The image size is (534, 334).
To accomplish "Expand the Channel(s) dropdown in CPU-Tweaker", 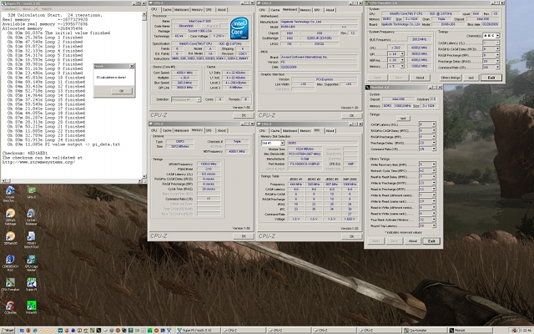I will click(496, 36).
